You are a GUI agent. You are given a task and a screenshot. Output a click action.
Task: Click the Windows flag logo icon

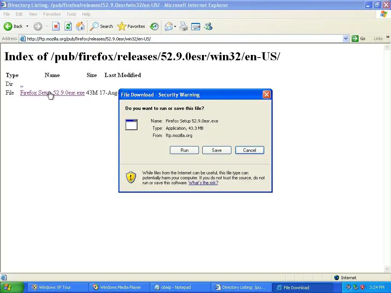[x=384, y=14]
